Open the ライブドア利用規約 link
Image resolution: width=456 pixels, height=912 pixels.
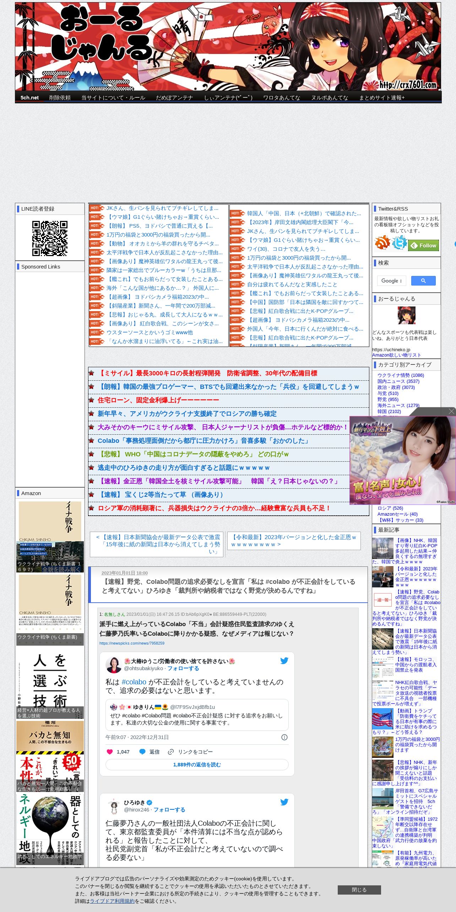click(x=112, y=901)
